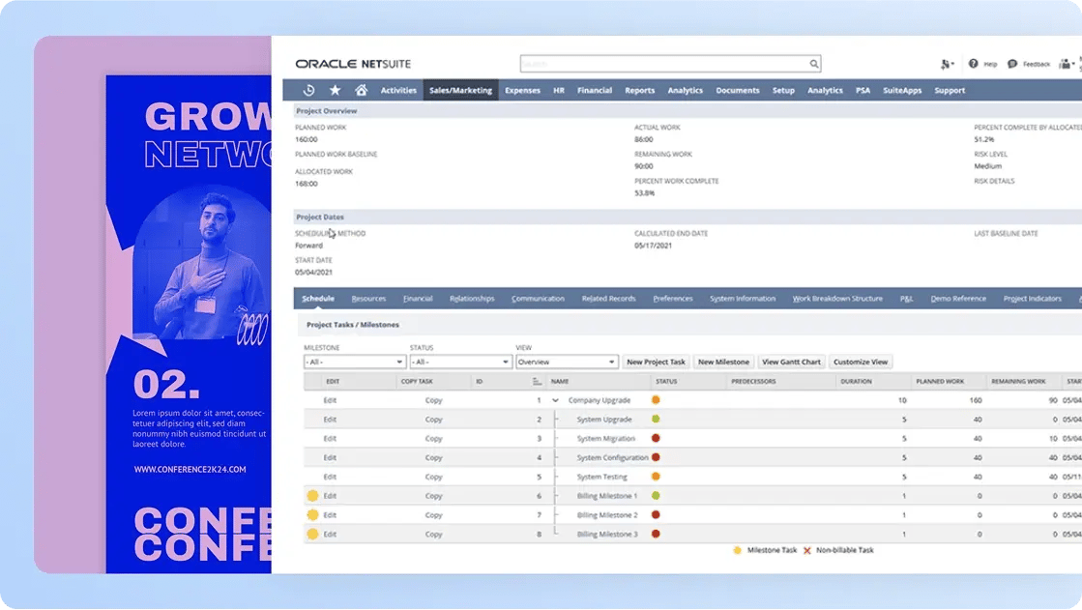Click the ID column sort icon
This screenshot has height=610, width=1082.
537,382
